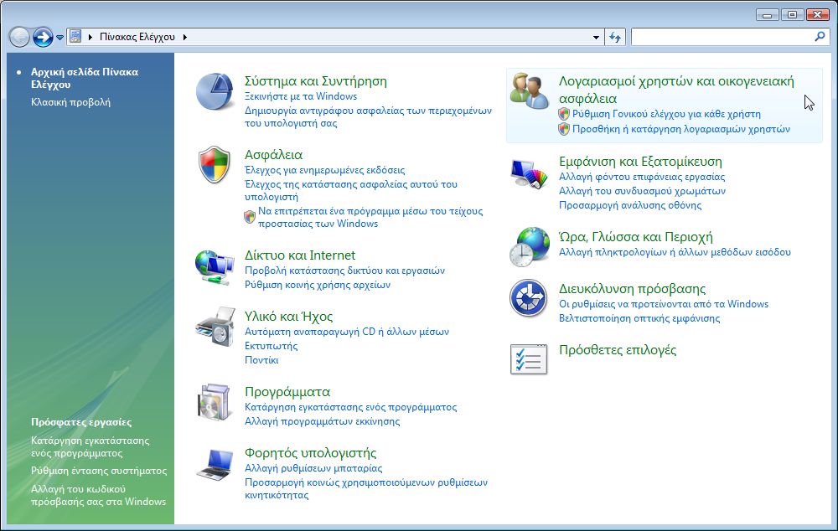Click the Εμφάνιση και Εξατομίκευση monitor icon
The width and height of the screenshot is (838, 531).
coord(529,173)
